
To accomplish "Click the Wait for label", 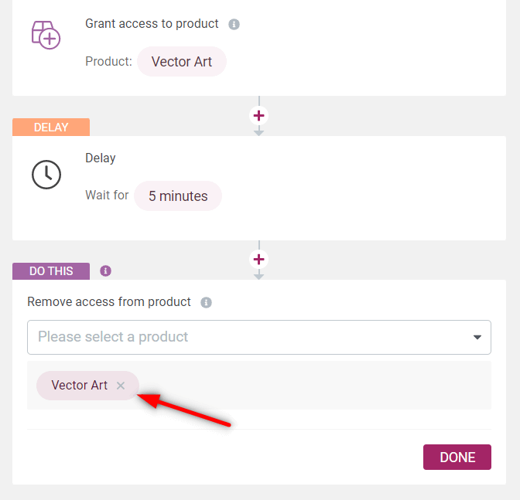I will coord(107,196).
